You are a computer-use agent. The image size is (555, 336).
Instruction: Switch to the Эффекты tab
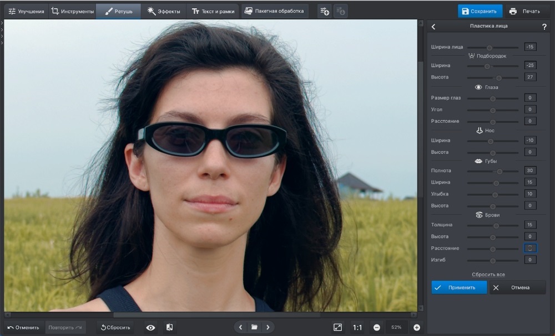(x=164, y=11)
